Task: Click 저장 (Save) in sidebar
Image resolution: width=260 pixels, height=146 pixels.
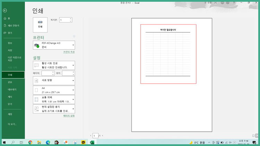Action: 13,50
